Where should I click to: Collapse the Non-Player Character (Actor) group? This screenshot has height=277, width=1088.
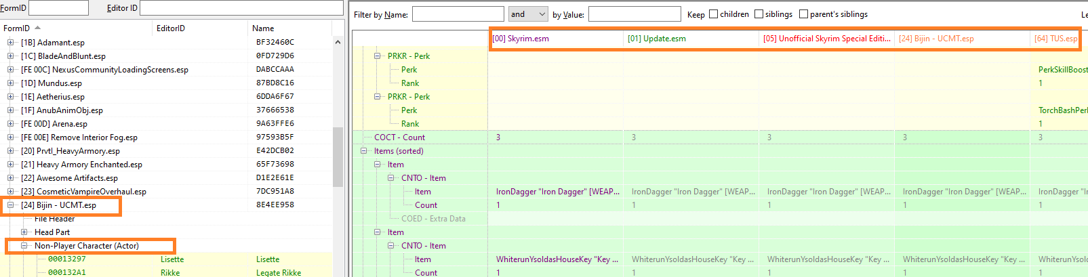(24, 246)
